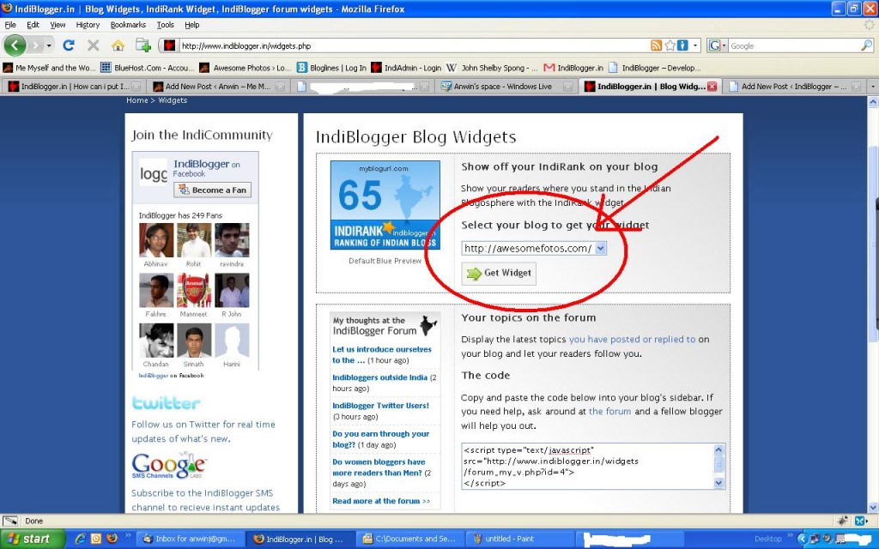Open the blog URL select dropdown
The image size is (879, 549).
click(x=600, y=248)
